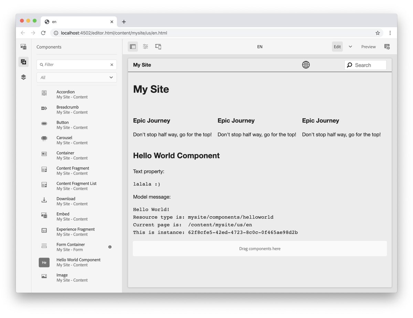Select the Hello World Component 'He' icon

tap(44, 263)
